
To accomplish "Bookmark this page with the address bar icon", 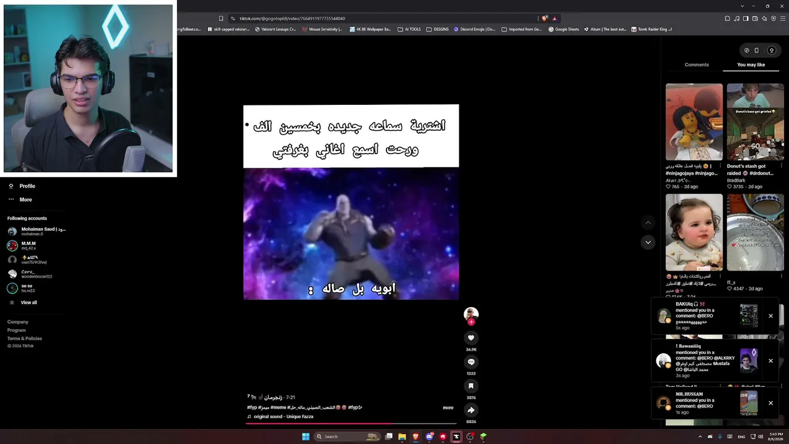I will 221,18.
